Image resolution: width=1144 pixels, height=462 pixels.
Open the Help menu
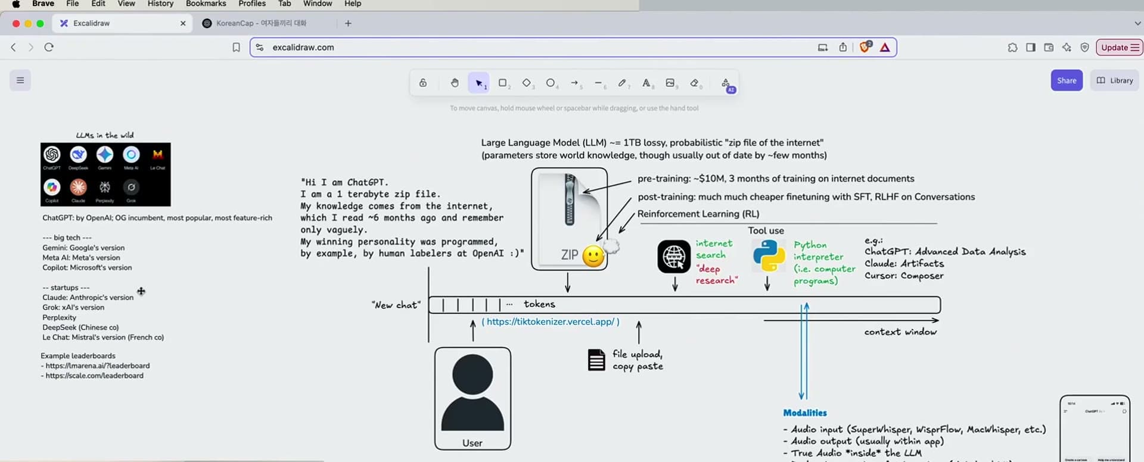[353, 4]
